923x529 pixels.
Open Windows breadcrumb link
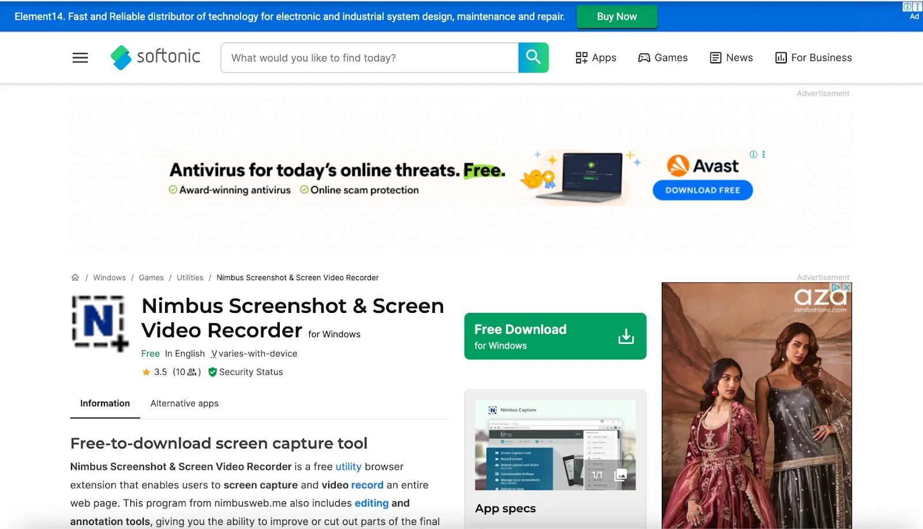pos(110,278)
